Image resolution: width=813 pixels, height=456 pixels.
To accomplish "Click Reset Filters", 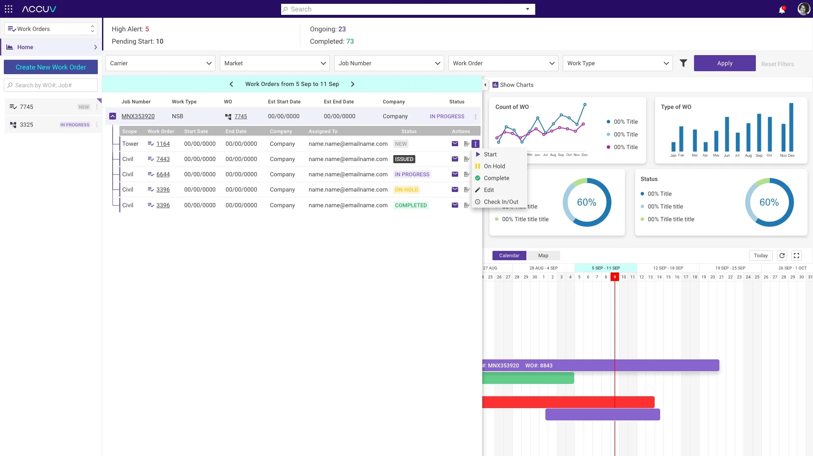I will [x=777, y=64].
